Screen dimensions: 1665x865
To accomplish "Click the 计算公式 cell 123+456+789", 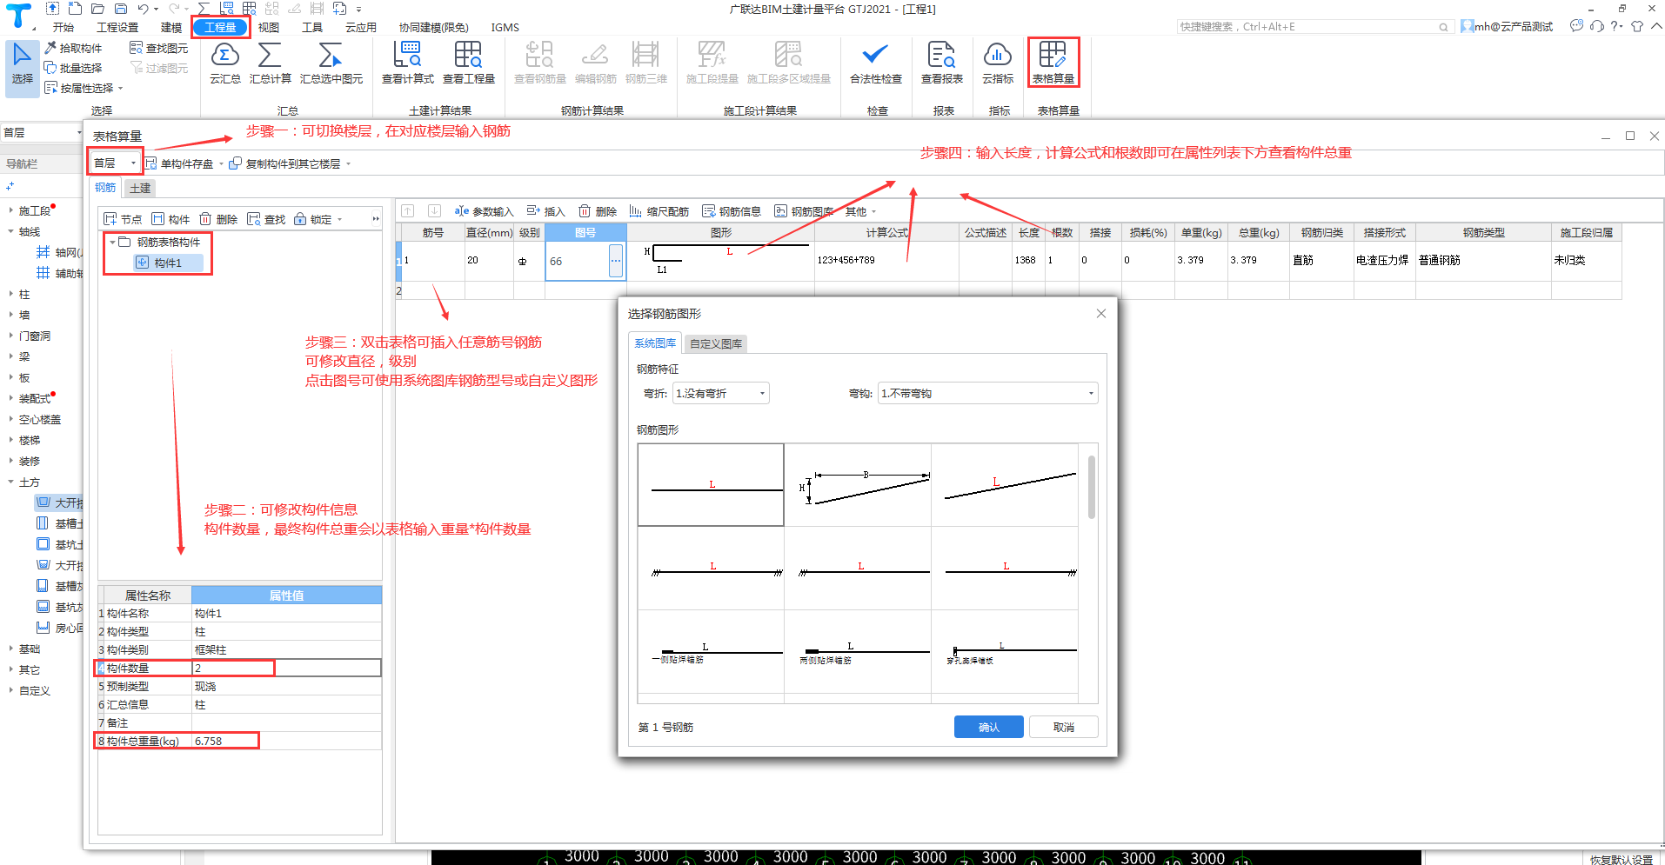I will [x=886, y=261].
